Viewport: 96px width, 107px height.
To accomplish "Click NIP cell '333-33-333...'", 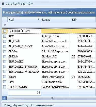I will [x=84, y=67].
